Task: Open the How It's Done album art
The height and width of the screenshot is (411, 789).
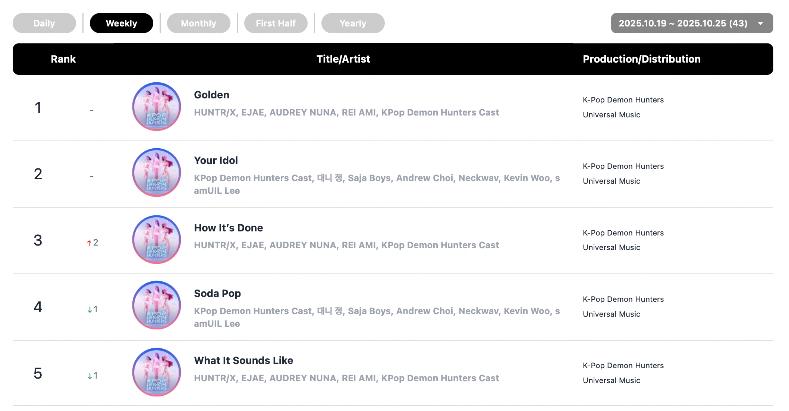Action: click(x=157, y=239)
